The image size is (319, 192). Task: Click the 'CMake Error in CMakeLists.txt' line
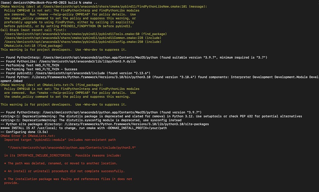pyautogui.click(x=28, y=136)
